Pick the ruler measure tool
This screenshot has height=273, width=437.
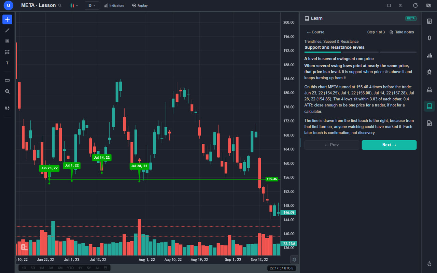tap(7, 81)
